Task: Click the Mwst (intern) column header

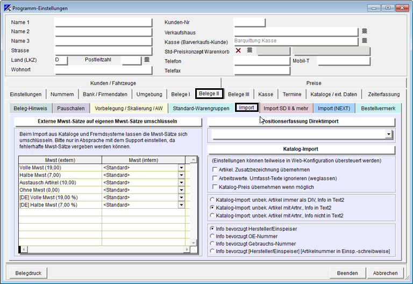Action: tap(144, 160)
